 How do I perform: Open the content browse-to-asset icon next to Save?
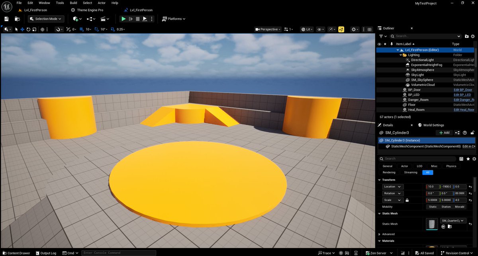(x=17, y=19)
